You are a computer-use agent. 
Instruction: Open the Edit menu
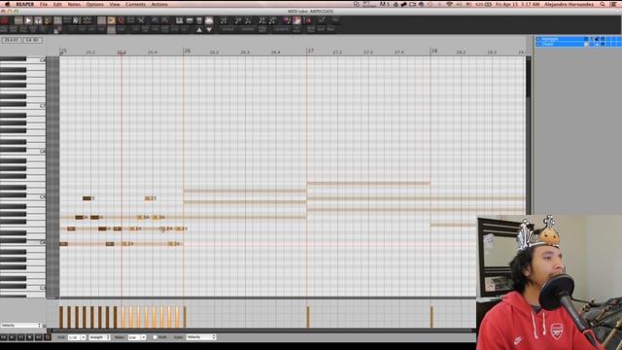tap(57, 4)
